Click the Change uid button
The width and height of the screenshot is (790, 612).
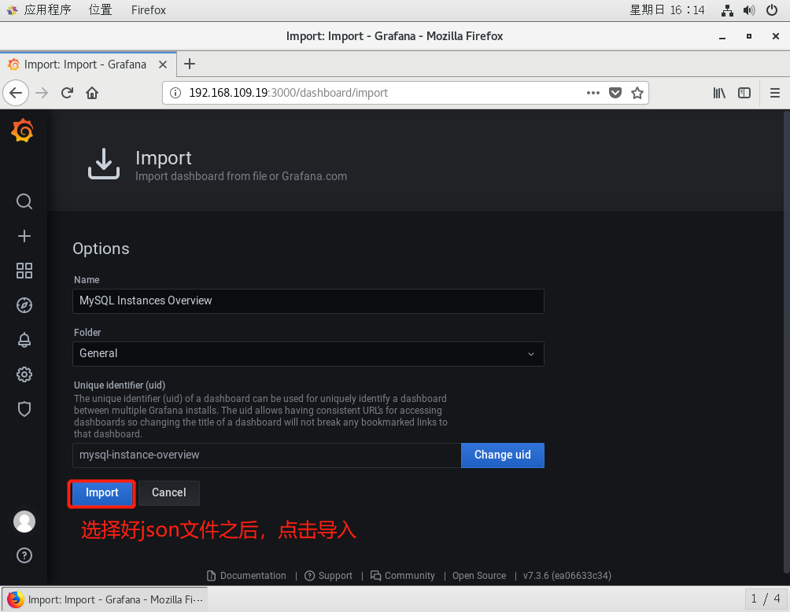click(502, 455)
